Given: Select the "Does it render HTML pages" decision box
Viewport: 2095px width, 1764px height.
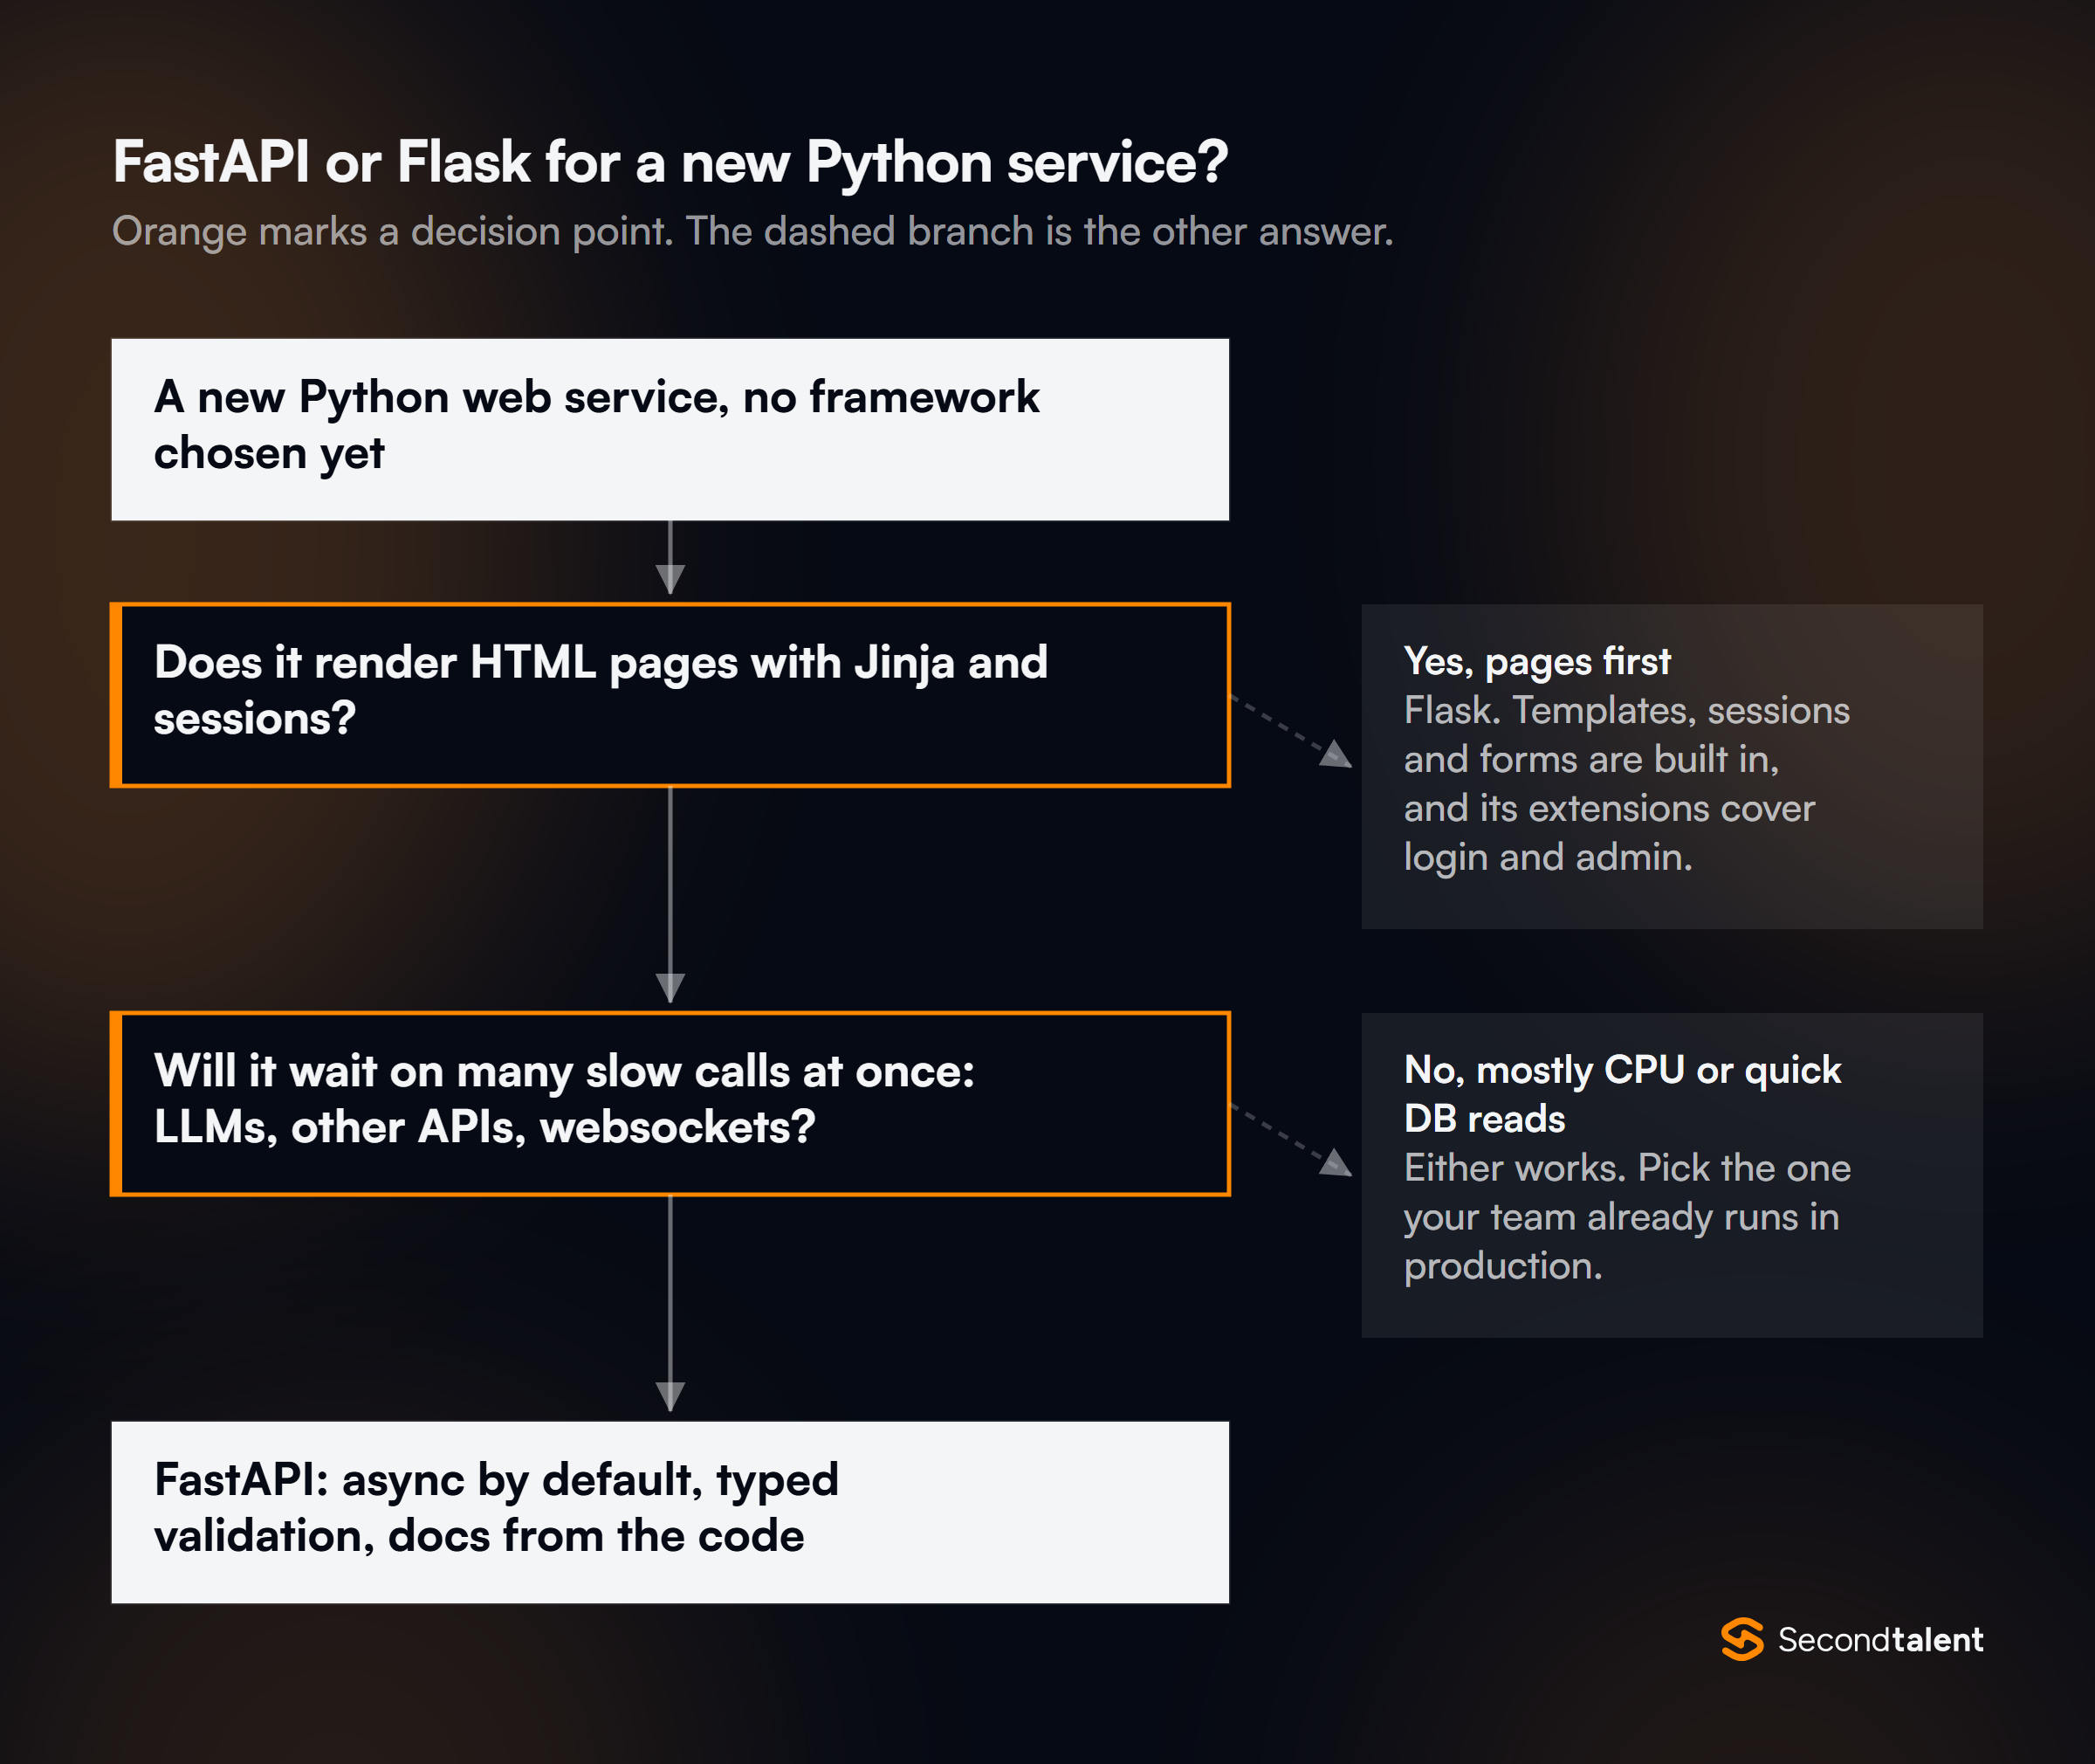Looking at the screenshot, I should (x=670, y=695).
